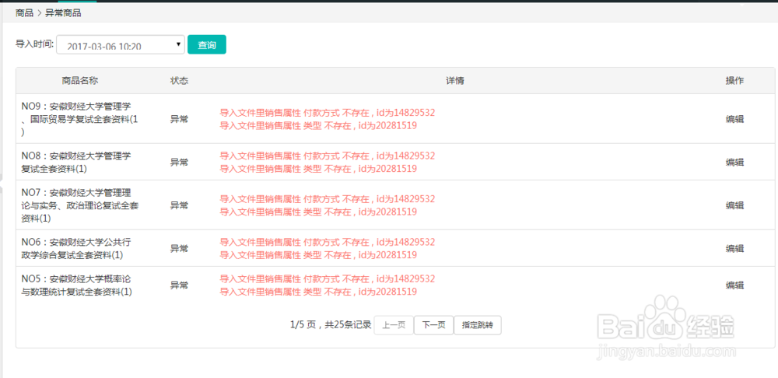Click 异常 status in NO7 row
Image resolution: width=778 pixels, height=378 pixels.
[179, 205]
